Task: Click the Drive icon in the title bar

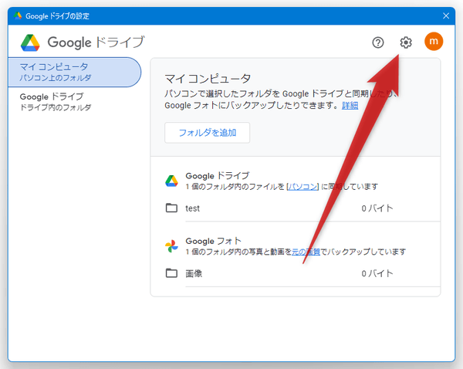Action: [x=18, y=15]
